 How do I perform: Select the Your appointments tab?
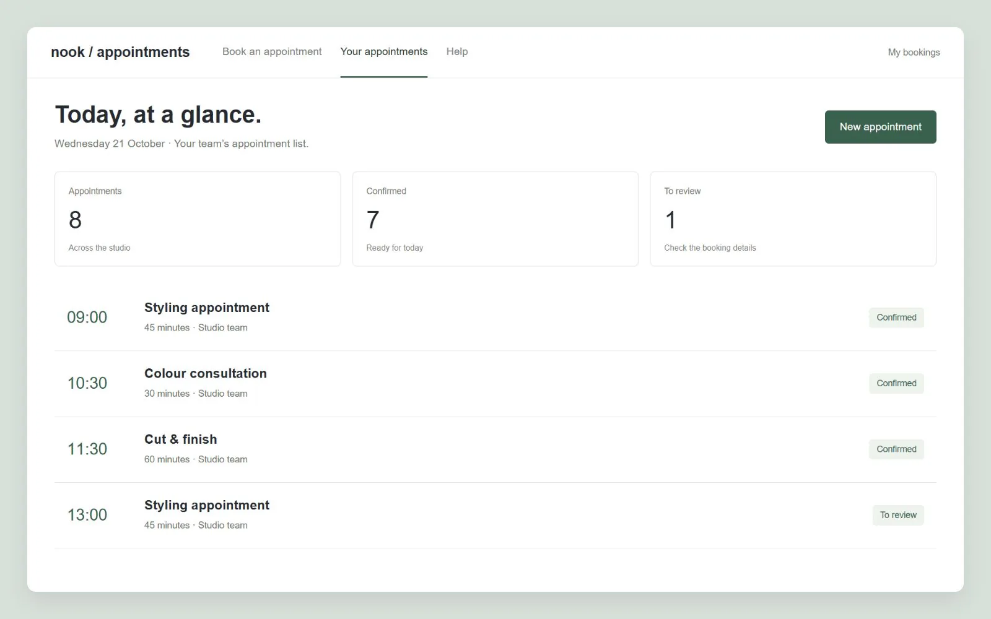click(x=384, y=52)
